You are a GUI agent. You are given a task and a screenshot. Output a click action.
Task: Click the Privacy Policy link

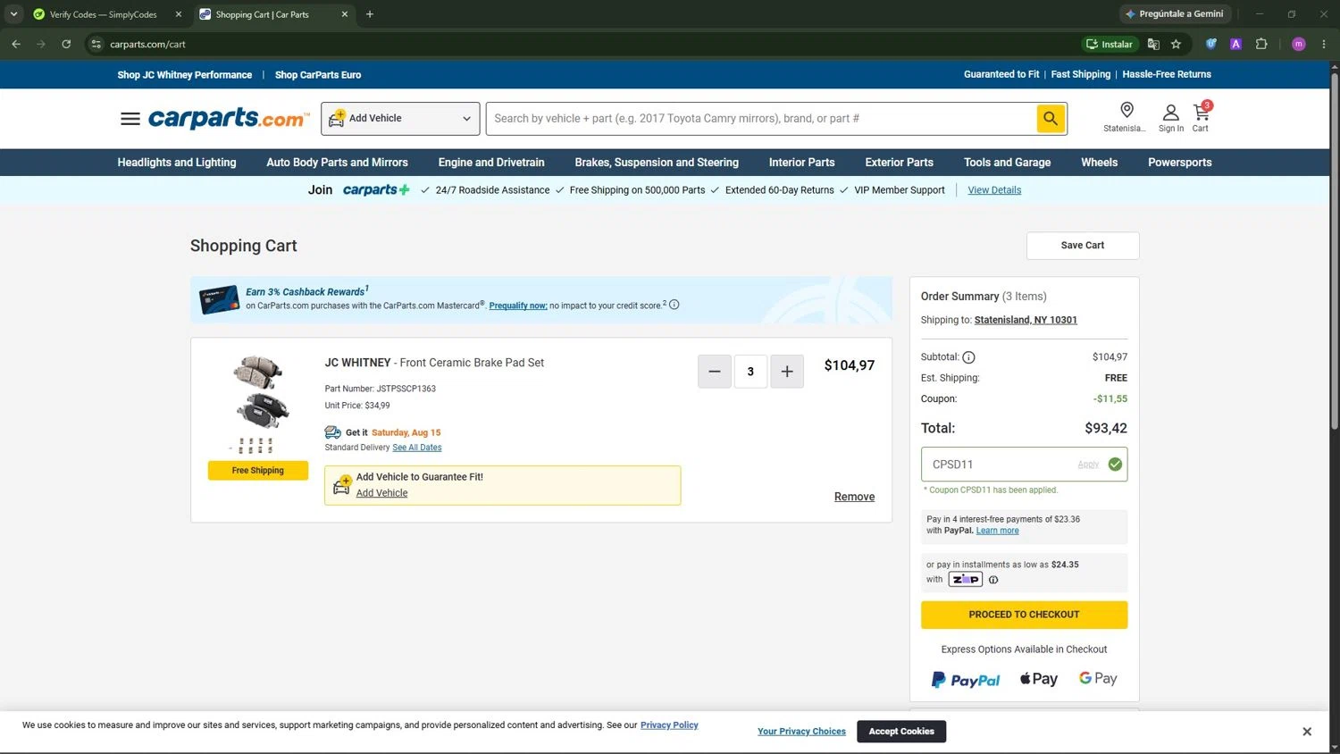(669, 725)
